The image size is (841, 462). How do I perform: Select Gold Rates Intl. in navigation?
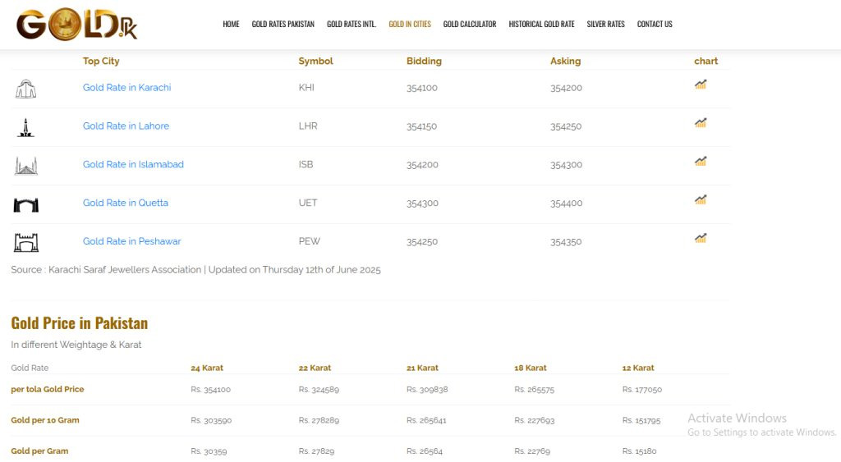[352, 25]
